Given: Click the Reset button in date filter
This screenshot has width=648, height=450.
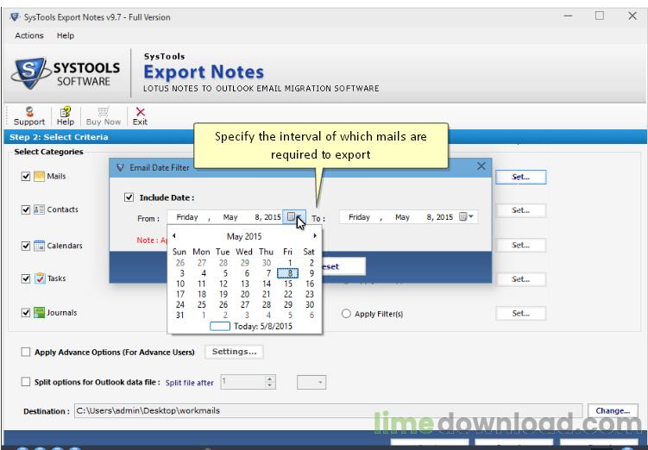Looking at the screenshot, I should coord(343,266).
